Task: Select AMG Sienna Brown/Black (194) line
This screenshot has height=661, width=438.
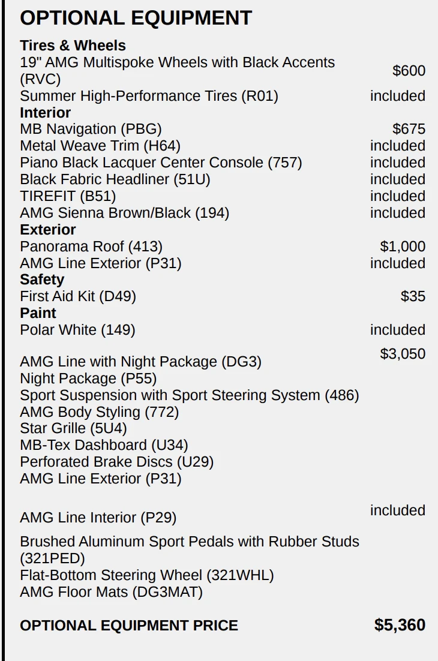Action: click(x=124, y=213)
